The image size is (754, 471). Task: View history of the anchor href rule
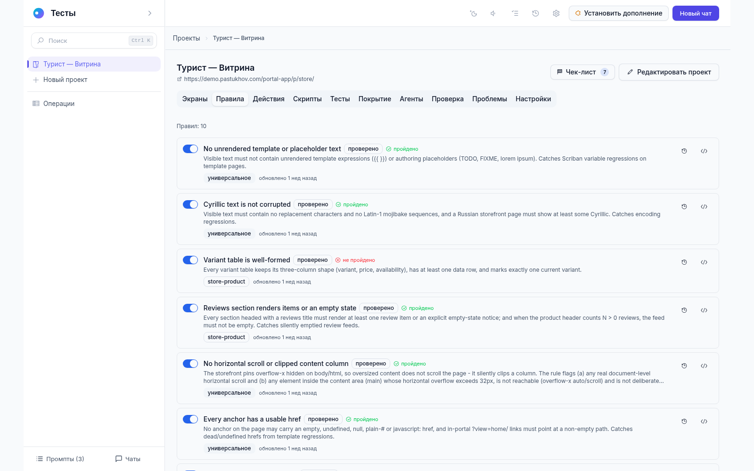684,422
